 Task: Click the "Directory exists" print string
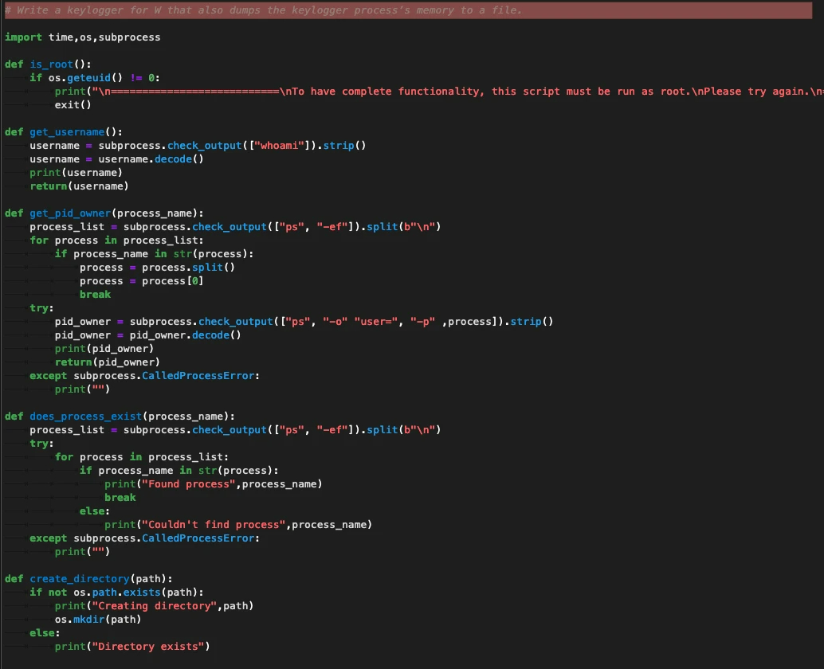pos(148,647)
